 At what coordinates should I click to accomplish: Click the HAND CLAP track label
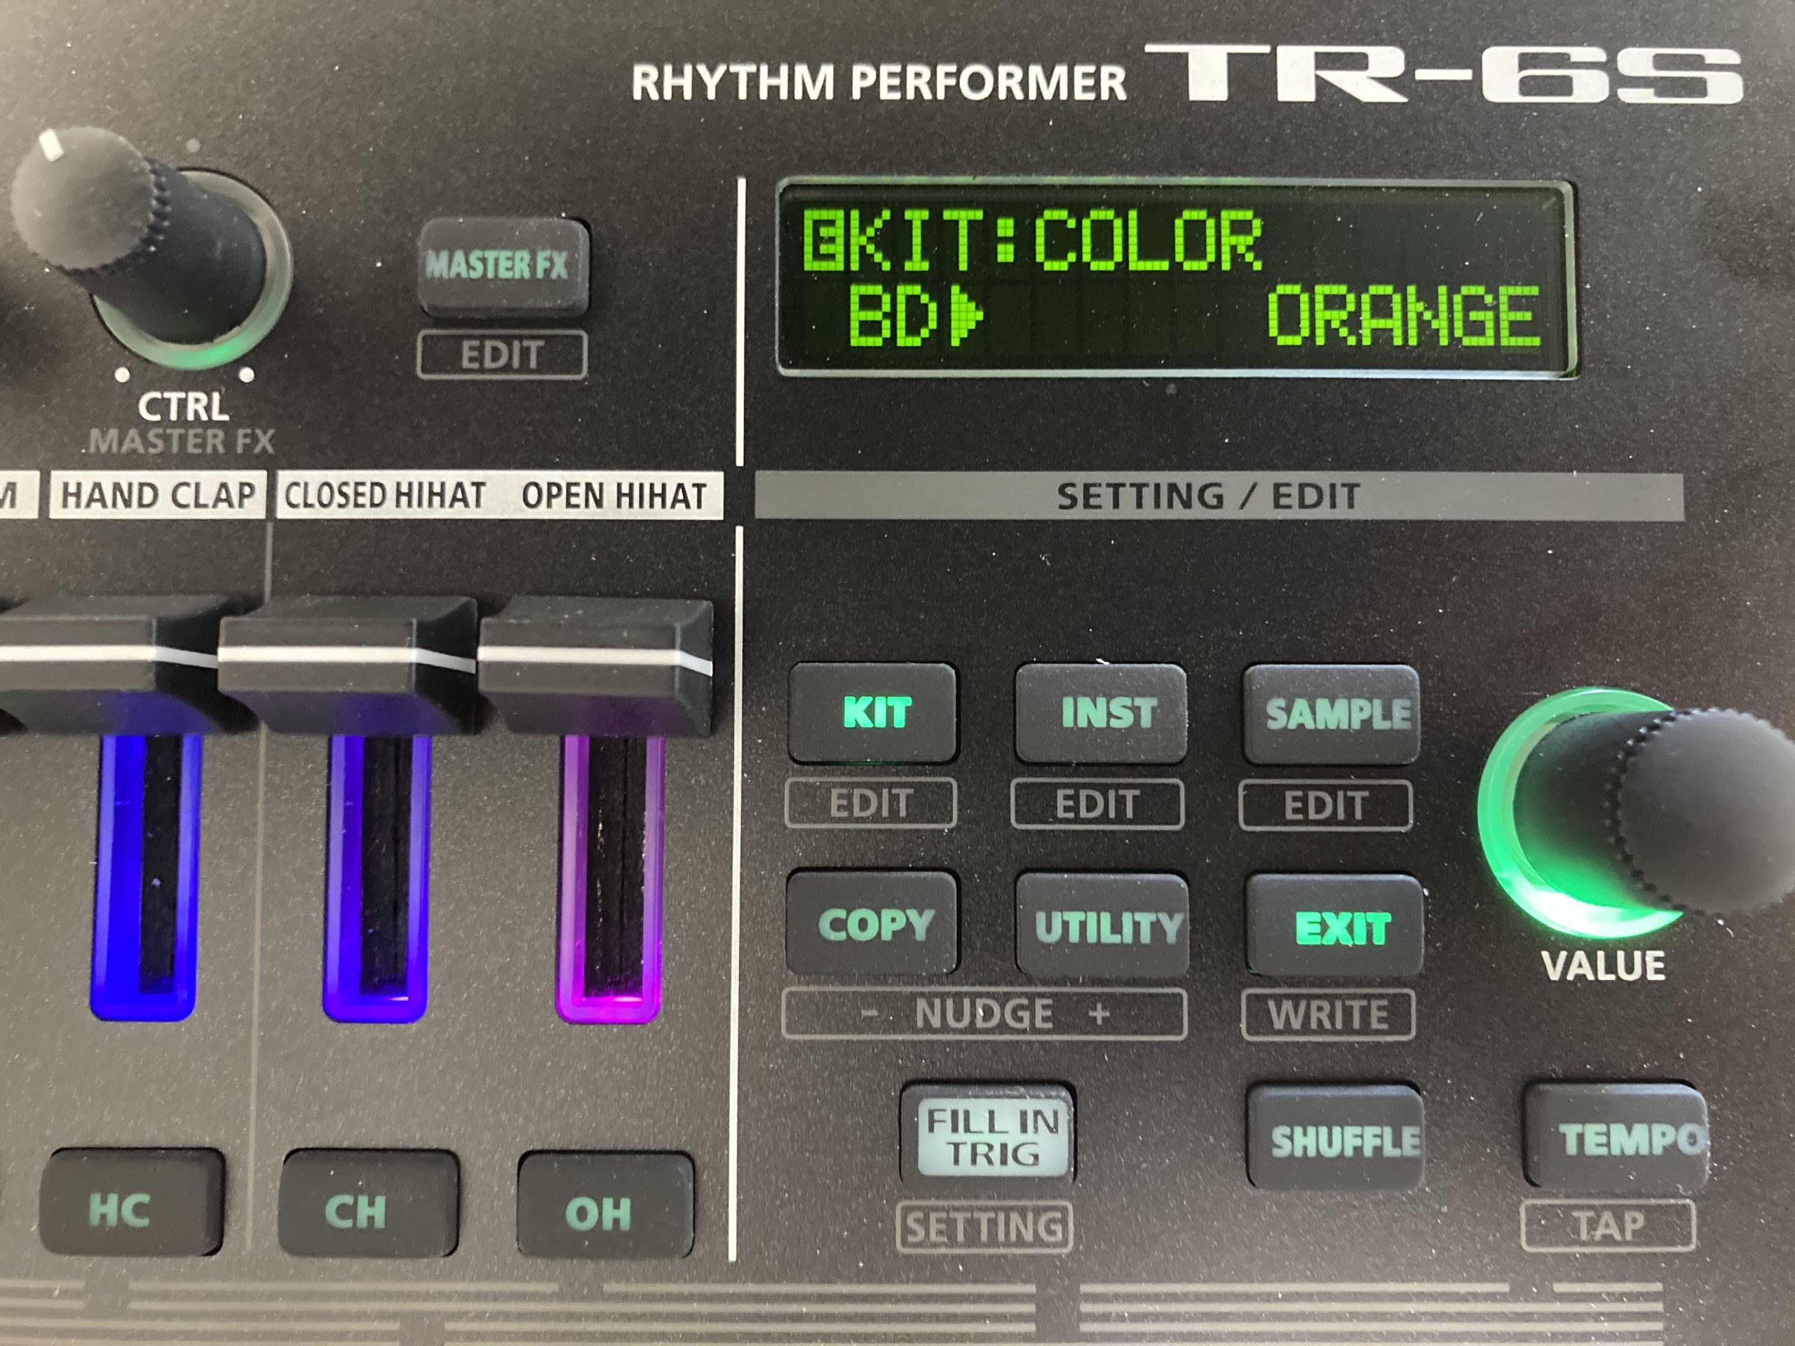[158, 495]
